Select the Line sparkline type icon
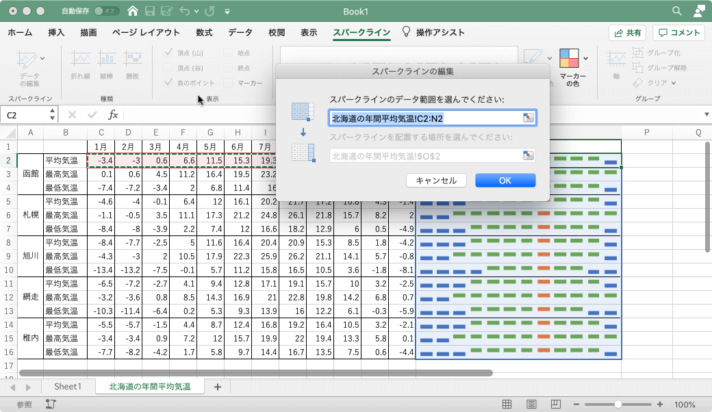 80,58
